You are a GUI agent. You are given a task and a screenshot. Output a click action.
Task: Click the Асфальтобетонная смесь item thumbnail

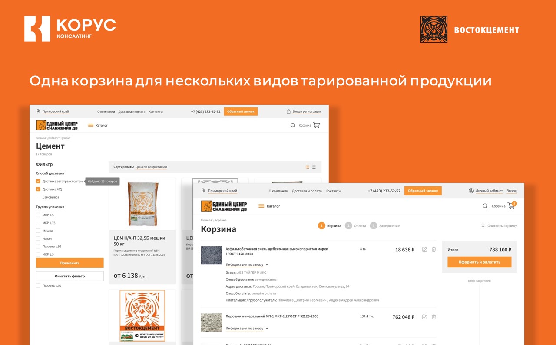tap(212, 255)
